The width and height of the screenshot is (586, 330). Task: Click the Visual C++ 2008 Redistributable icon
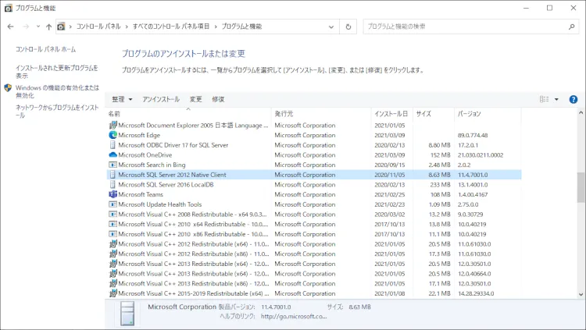point(113,215)
